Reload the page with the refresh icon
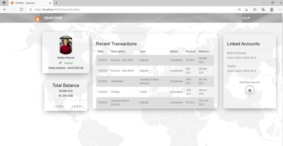 click(21, 9)
